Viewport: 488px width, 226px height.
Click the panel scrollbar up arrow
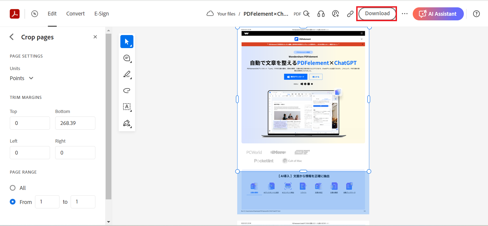(108, 30)
